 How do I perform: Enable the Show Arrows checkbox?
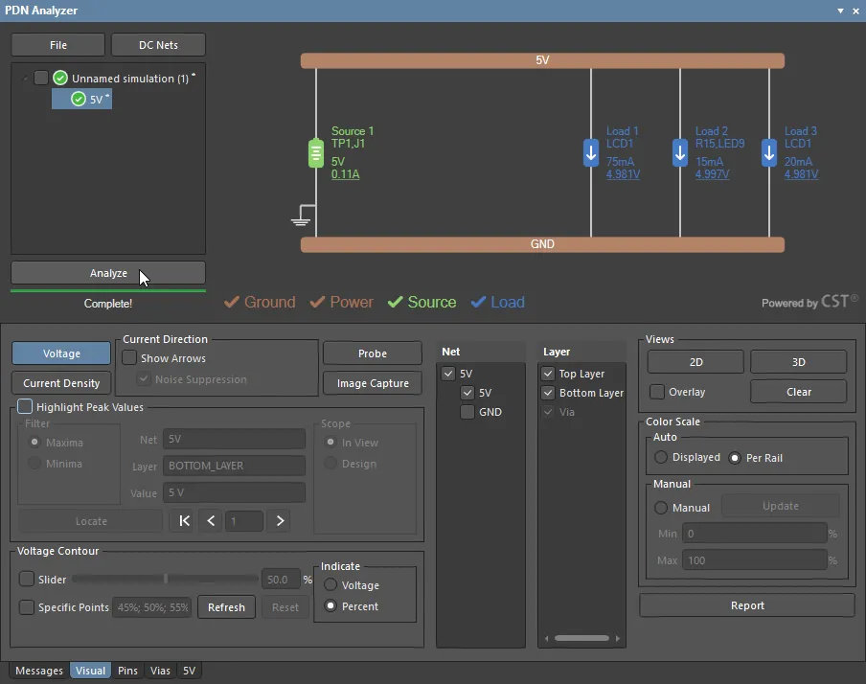[x=129, y=358]
